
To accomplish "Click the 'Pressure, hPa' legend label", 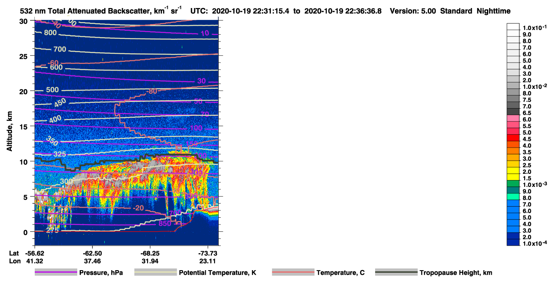I will point(100,273).
